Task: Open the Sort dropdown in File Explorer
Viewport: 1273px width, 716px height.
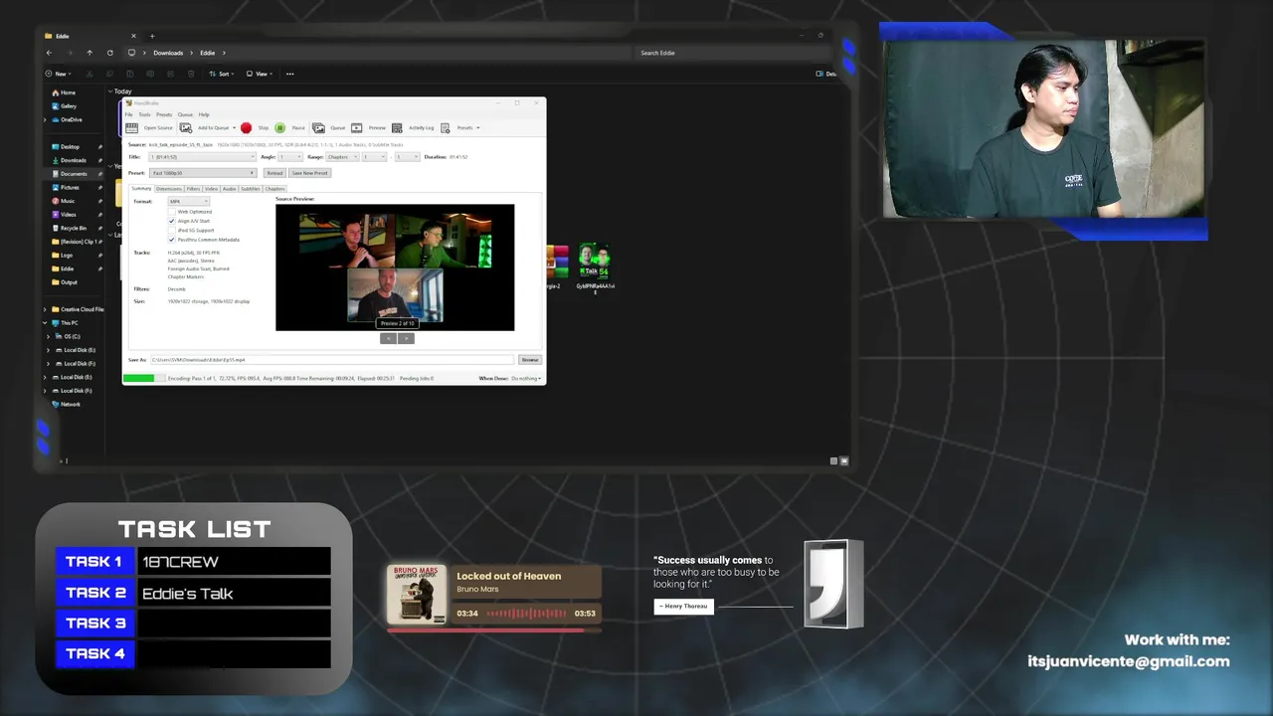Action: 223,74
